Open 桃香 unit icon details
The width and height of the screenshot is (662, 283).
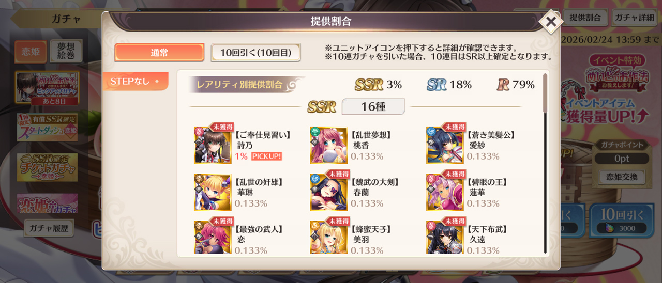click(x=328, y=145)
